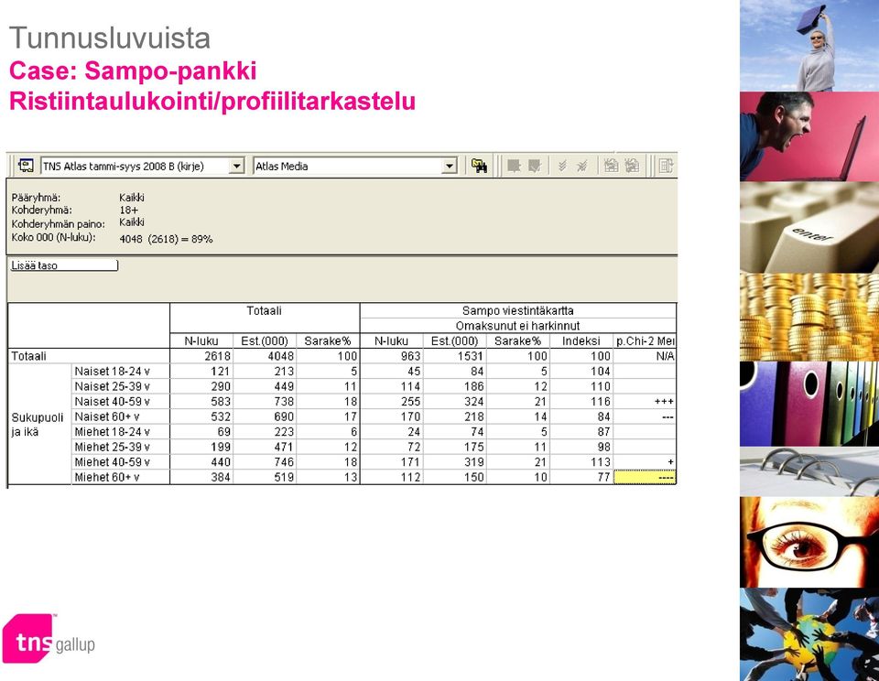Select the Miehet 25-39 v row label
The height and width of the screenshot is (681, 879).
tap(121, 447)
